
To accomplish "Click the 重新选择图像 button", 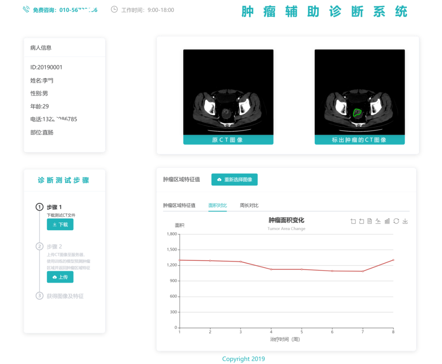I will click(234, 180).
